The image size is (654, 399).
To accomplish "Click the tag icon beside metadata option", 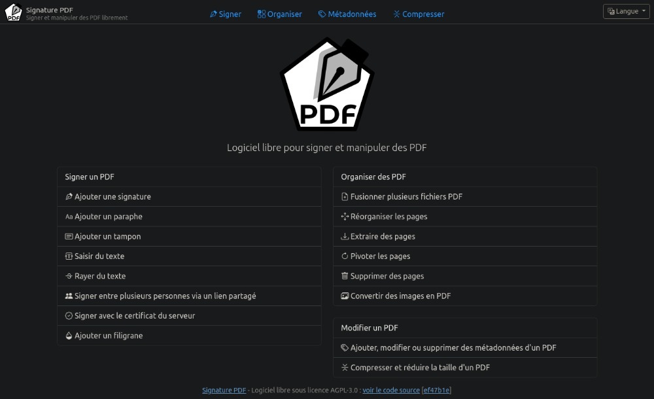I will pyautogui.click(x=345, y=348).
